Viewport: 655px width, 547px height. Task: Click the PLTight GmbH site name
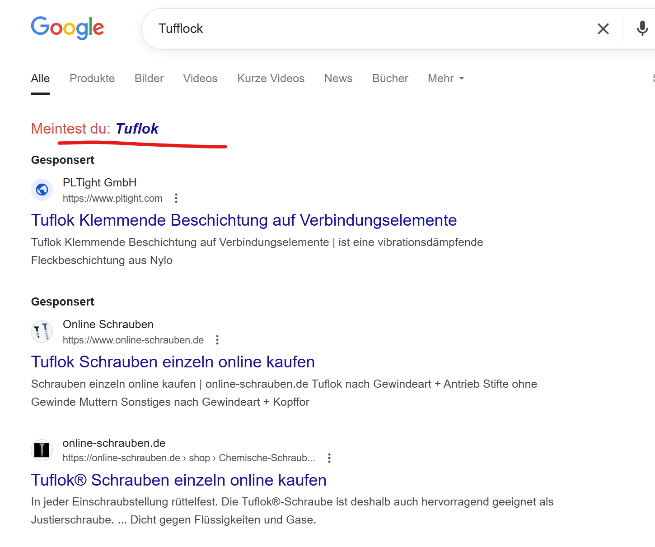click(x=99, y=183)
